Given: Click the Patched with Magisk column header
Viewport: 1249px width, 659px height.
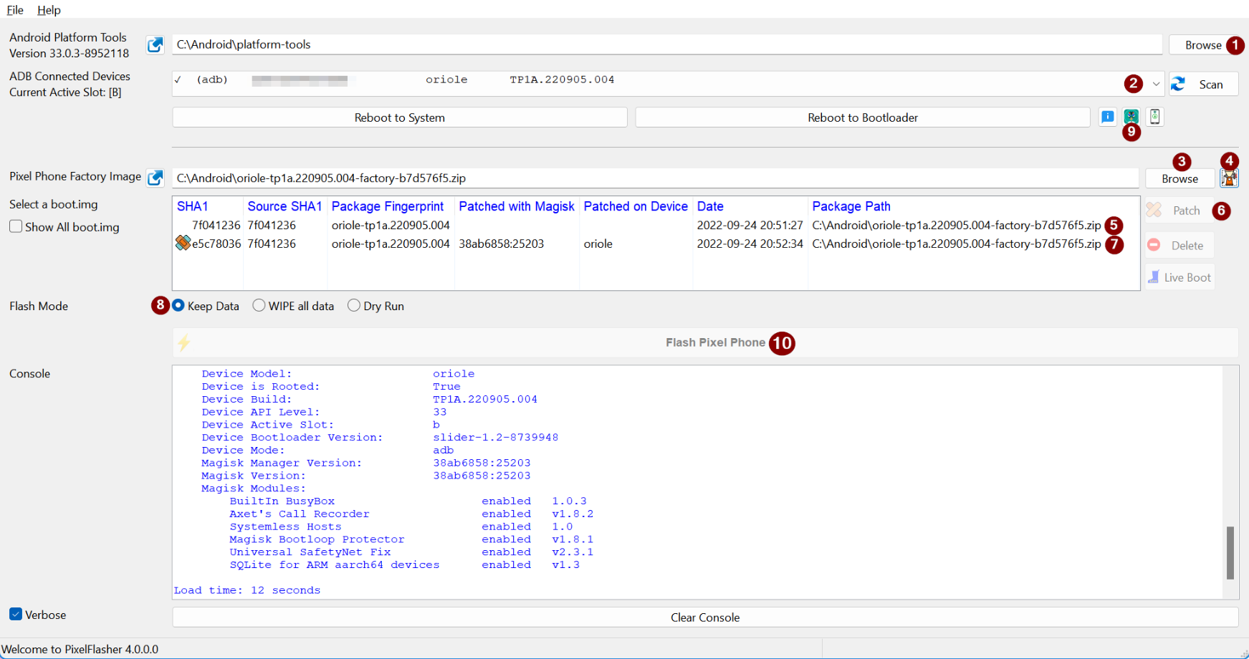Looking at the screenshot, I should click(517, 206).
